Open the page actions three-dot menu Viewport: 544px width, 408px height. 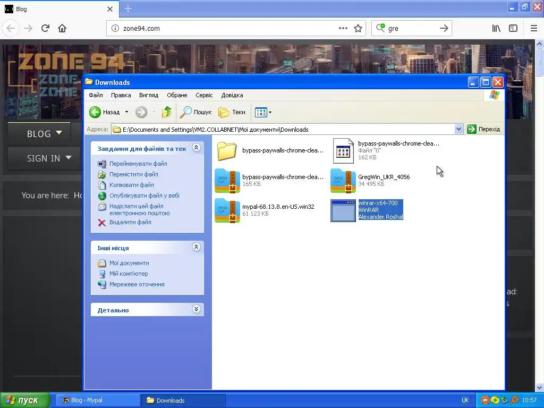343,29
